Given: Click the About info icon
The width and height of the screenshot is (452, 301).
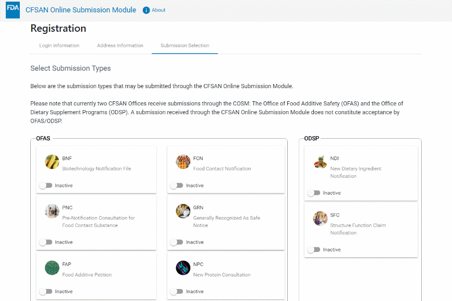Looking at the screenshot, I should click(x=146, y=10).
